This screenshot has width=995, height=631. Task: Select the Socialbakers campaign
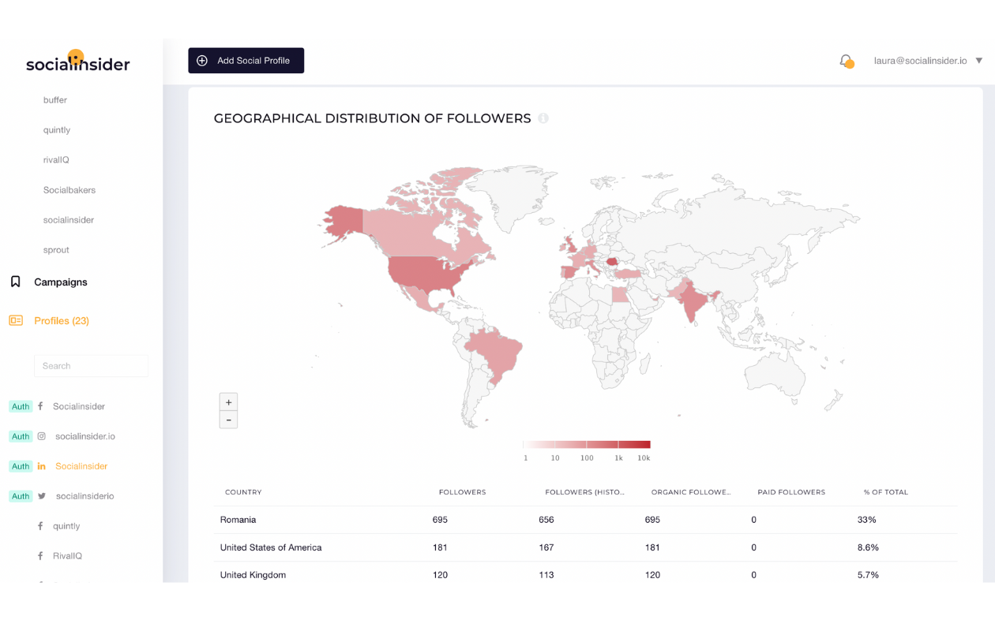[69, 190]
